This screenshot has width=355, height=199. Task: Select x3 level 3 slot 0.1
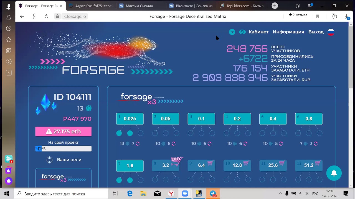(x=201, y=119)
